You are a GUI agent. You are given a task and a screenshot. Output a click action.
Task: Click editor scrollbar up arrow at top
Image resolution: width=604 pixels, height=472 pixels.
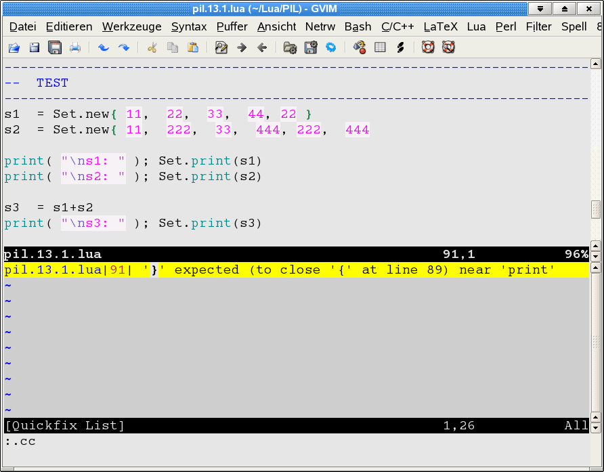(595, 64)
